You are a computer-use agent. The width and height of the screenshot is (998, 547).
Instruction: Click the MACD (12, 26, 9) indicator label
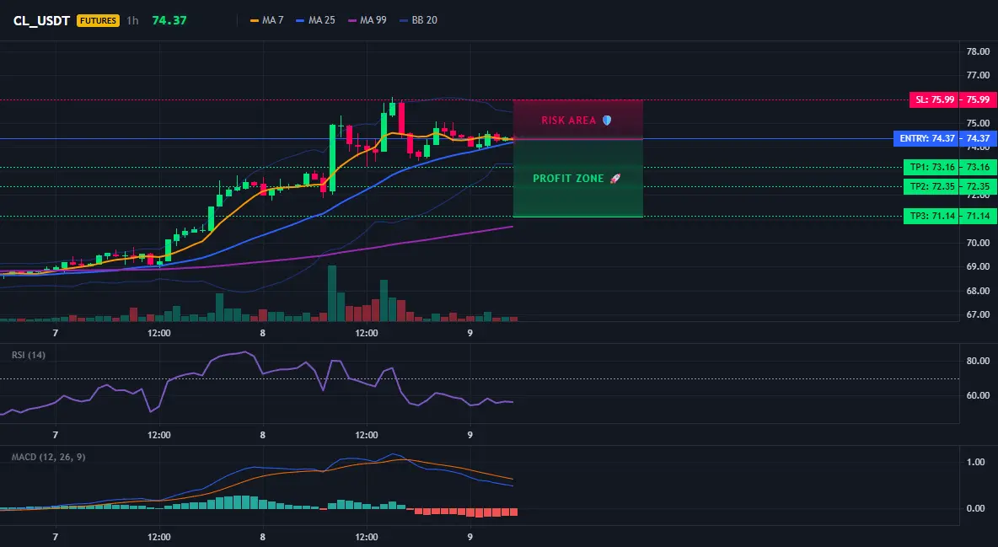48,457
